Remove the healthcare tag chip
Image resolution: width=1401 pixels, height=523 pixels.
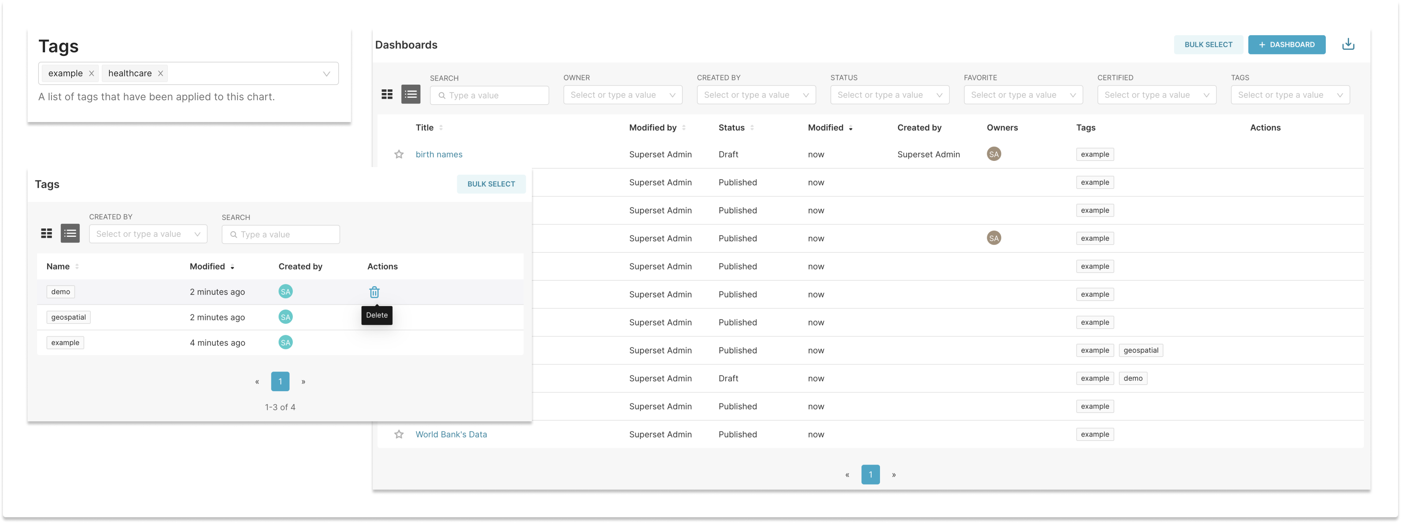tap(161, 73)
